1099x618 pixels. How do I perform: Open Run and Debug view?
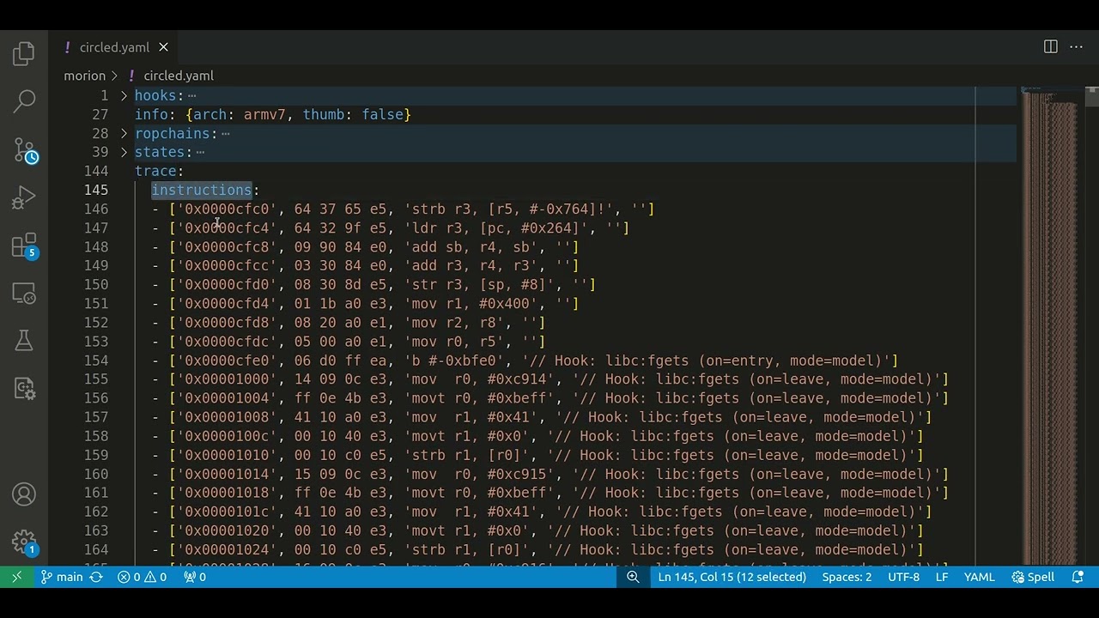pos(24,198)
